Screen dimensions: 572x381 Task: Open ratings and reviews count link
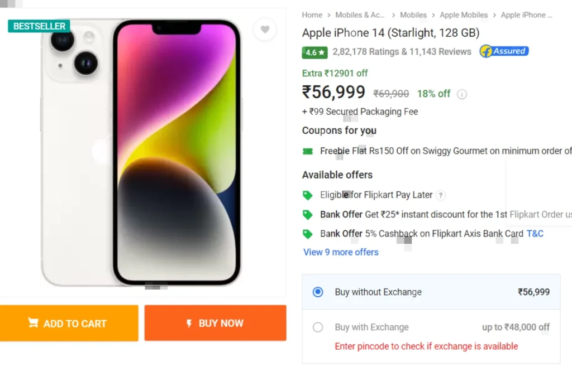tap(402, 52)
